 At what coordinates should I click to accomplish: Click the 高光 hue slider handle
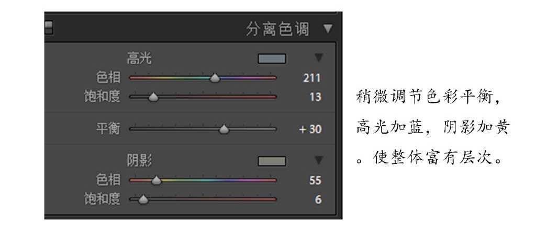pos(215,78)
